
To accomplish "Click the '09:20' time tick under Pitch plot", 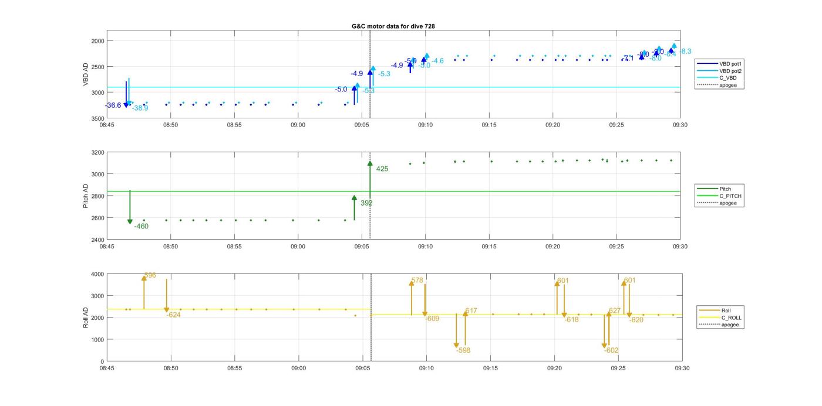I will click(553, 247).
